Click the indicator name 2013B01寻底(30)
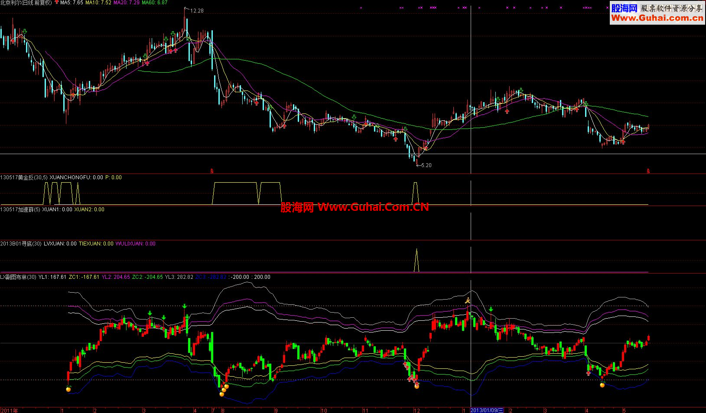Viewport: 706px width, 413px height. coord(21,244)
